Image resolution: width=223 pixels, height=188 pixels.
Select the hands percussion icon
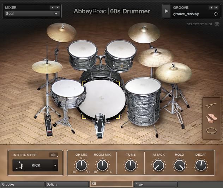click(211, 118)
